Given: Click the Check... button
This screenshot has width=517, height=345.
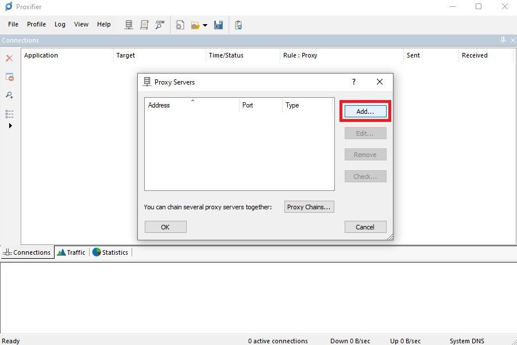Looking at the screenshot, I should pyautogui.click(x=365, y=177).
